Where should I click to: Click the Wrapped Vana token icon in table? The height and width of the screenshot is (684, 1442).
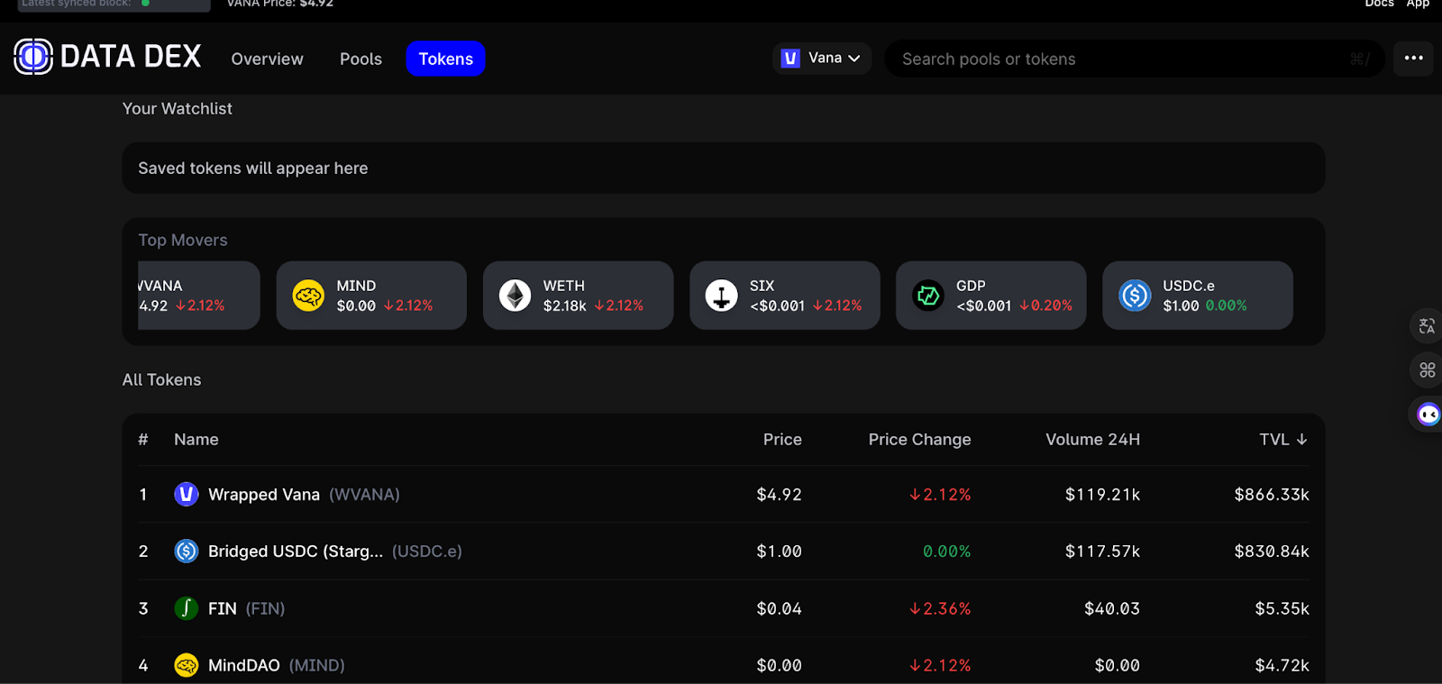[x=187, y=494]
